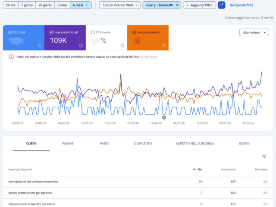276x207 pixels.
Task: Select query piccoli montacarichi per persone
Action: (30, 193)
